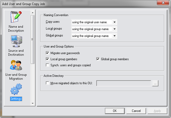Screen dimensions: 171x118
Task: Toggle Global group members checkbox
Action: point(98,59)
